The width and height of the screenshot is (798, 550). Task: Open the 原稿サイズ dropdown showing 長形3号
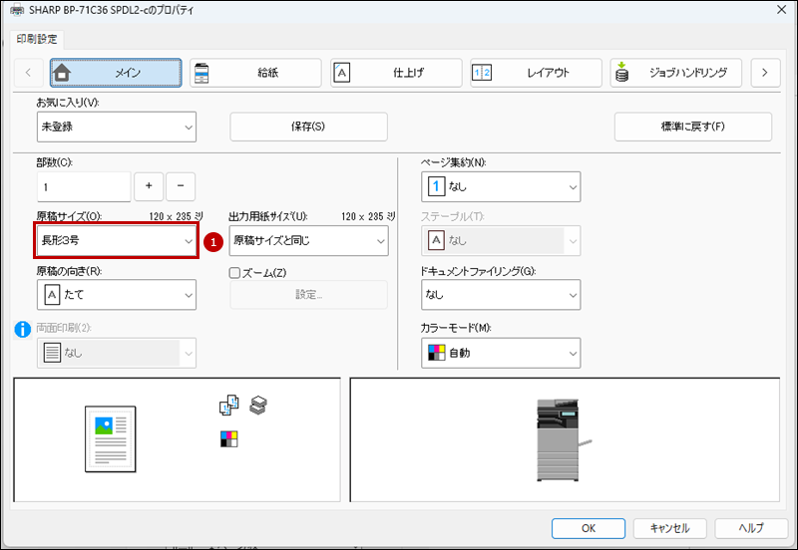pyautogui.click(x=117, y=240)
